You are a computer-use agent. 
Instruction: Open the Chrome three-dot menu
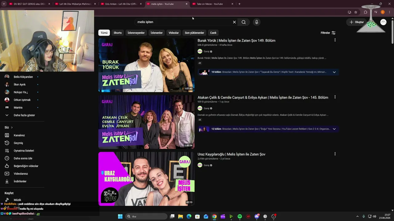[390, 12]
